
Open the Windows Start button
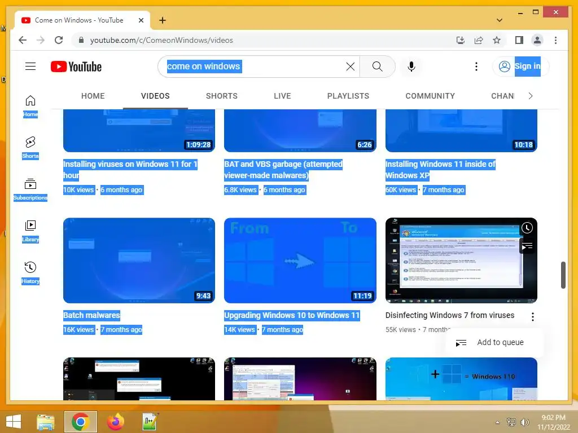point(14,422)
